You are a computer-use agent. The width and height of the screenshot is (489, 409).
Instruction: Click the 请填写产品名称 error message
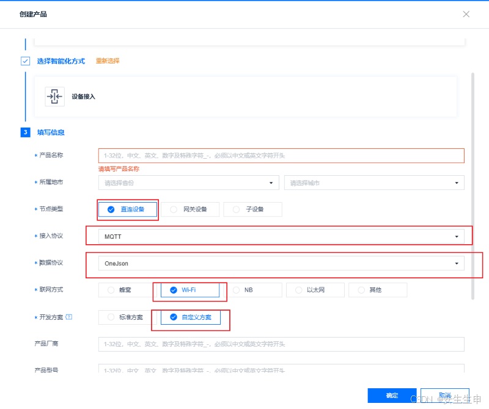(119, 169)
